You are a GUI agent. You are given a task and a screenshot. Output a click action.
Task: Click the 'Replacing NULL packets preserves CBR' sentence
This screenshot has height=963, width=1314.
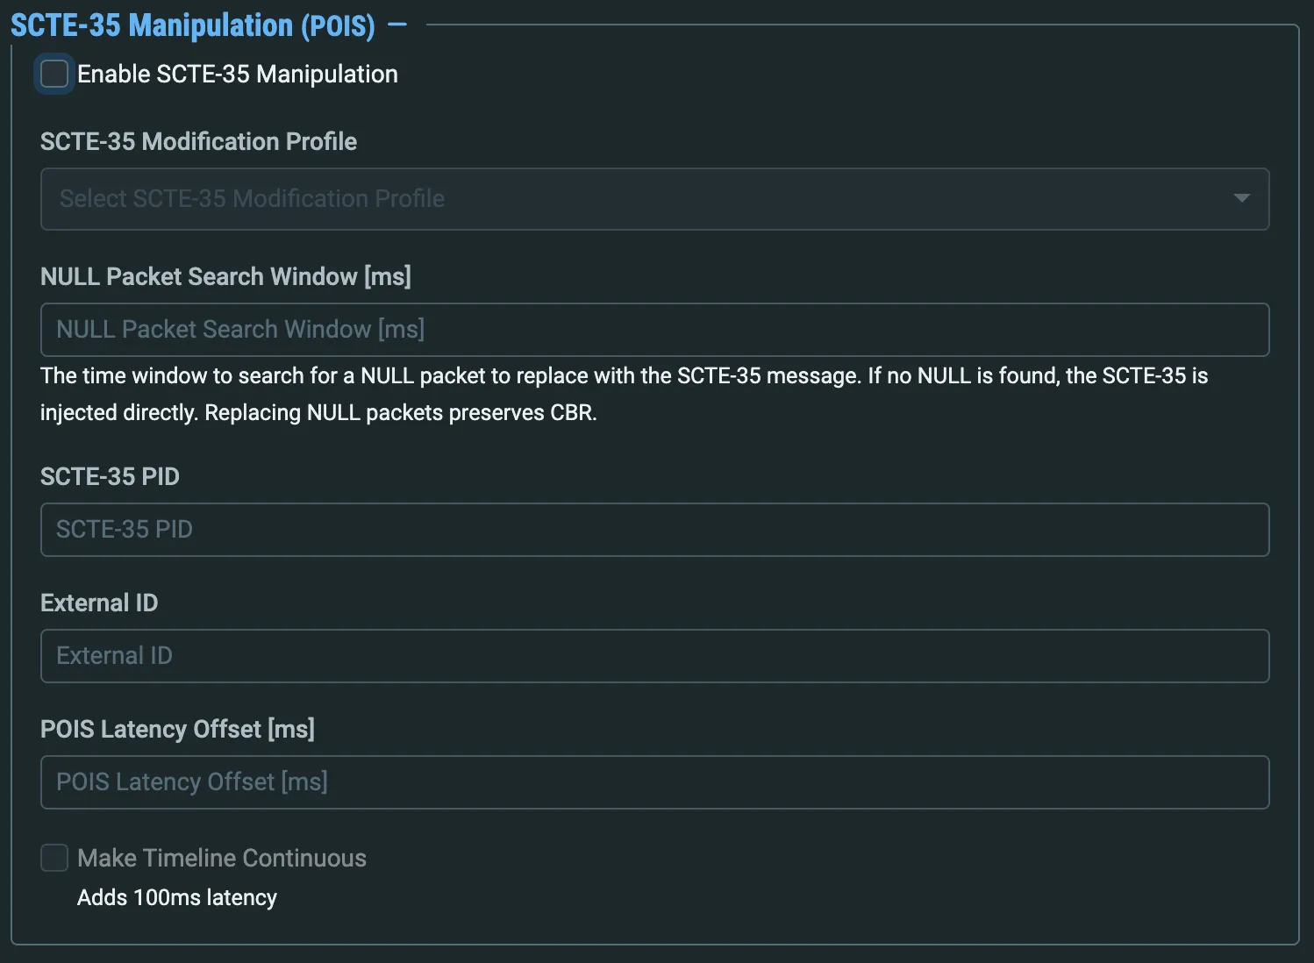coord(400,413)
